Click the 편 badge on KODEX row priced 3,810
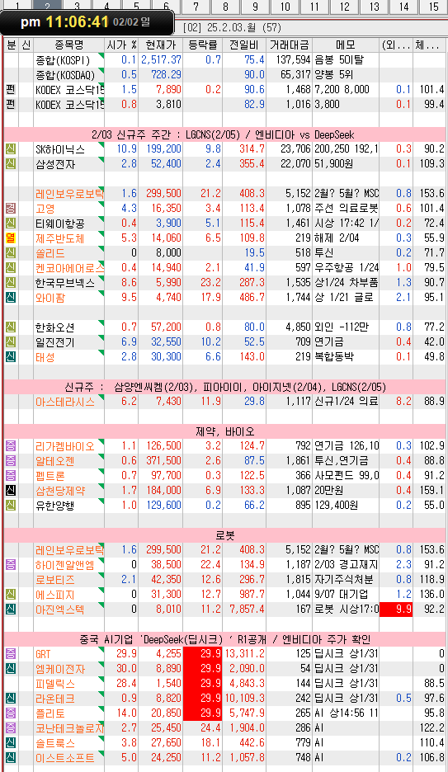The width and height of the screenshot is (448, 772). pos(11,105)
